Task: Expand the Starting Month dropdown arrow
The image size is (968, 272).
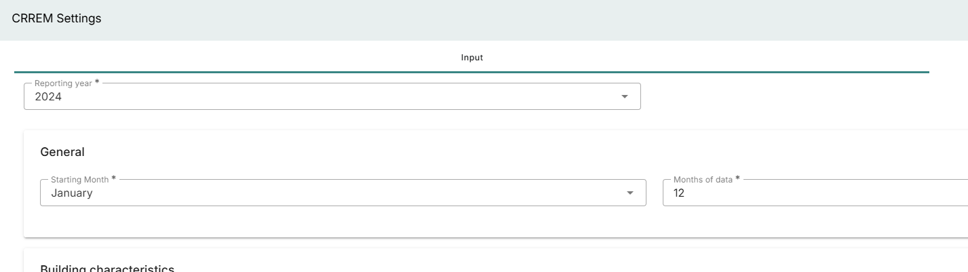Action: pos(630,193)
